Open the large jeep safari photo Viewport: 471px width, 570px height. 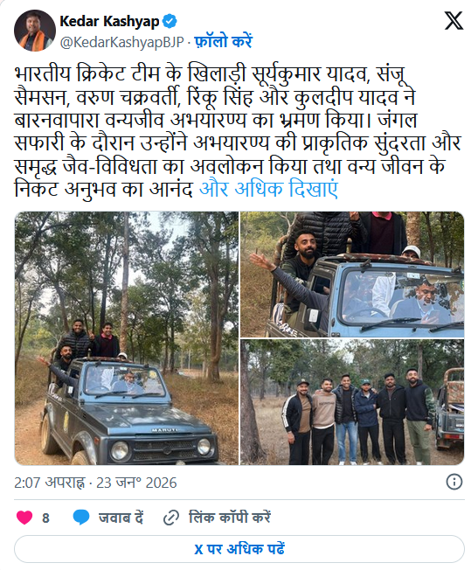click(127, 338)
